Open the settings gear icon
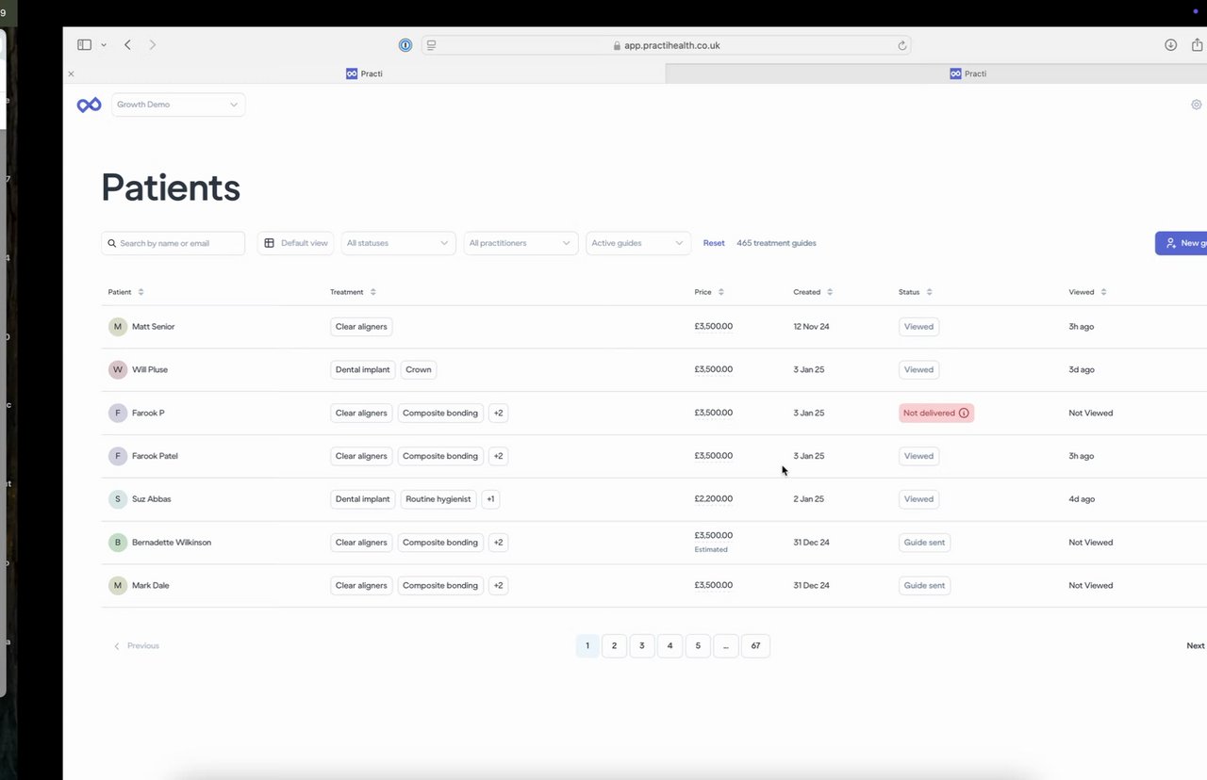The width and height of the screenshot is (1207, 780). click(x=1197, y=105)
